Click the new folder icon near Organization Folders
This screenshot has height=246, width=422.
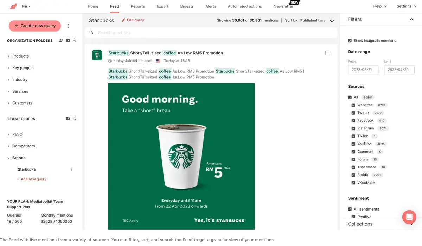coord(68,40)
